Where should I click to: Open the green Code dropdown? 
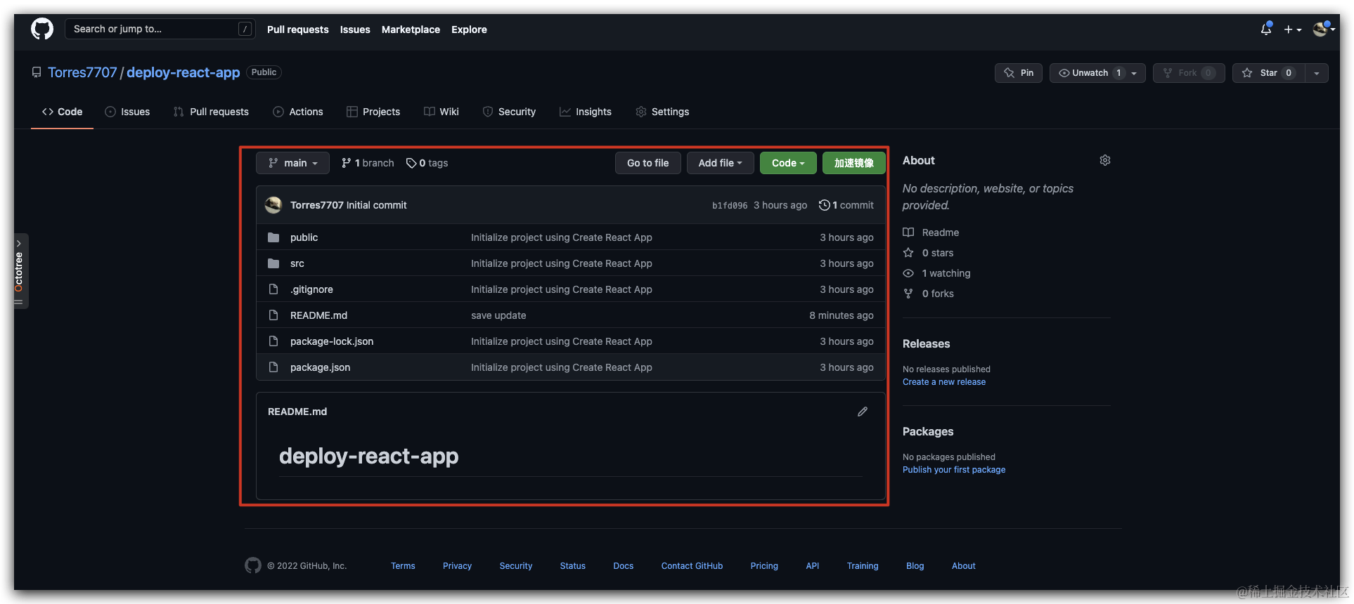(788, 163)
